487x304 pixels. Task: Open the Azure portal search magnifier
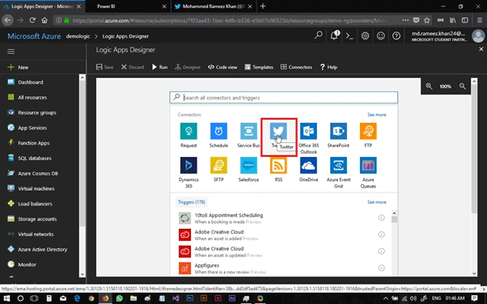pos(319,36)
